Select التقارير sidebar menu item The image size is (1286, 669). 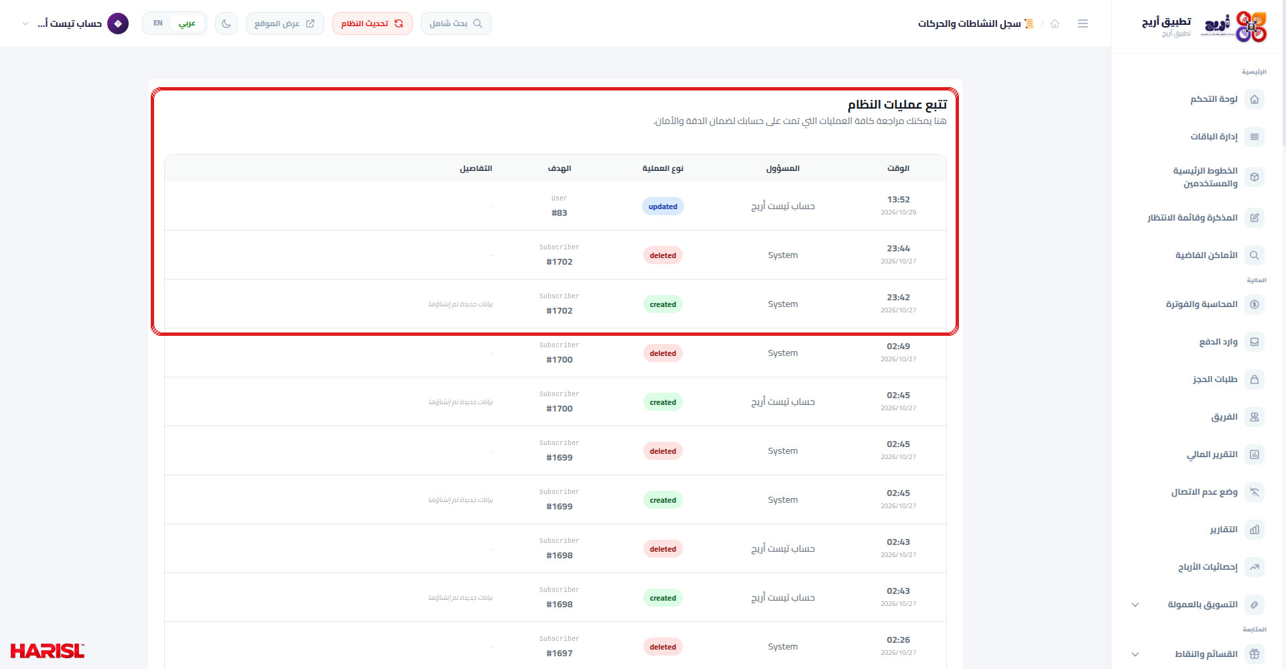click(x=1198, y=530)
